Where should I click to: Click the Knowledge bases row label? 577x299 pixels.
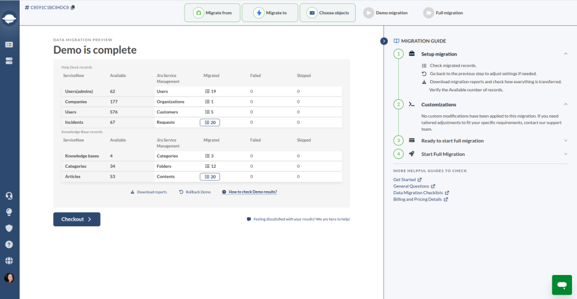click(x=82, y=156)
